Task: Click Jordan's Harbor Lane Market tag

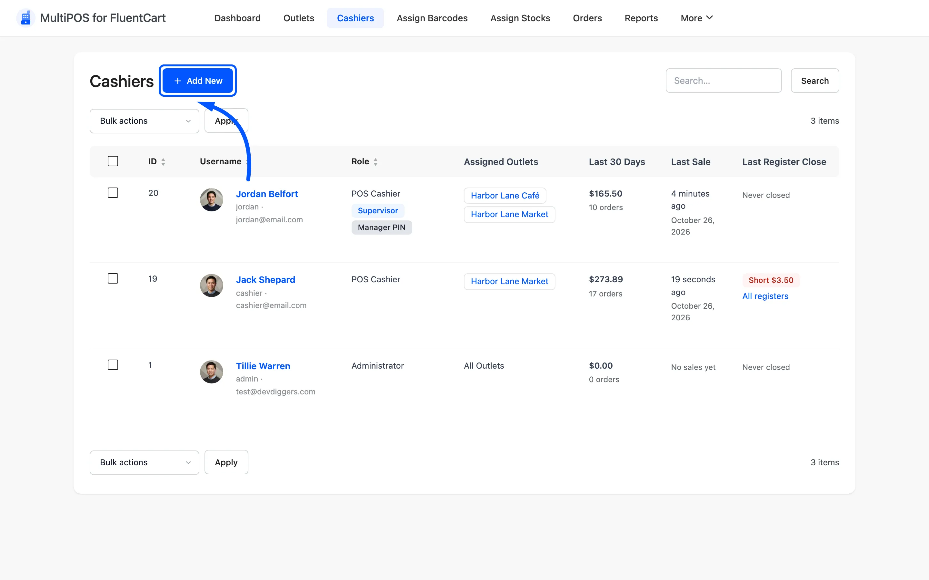Action: tap(509, 214)
